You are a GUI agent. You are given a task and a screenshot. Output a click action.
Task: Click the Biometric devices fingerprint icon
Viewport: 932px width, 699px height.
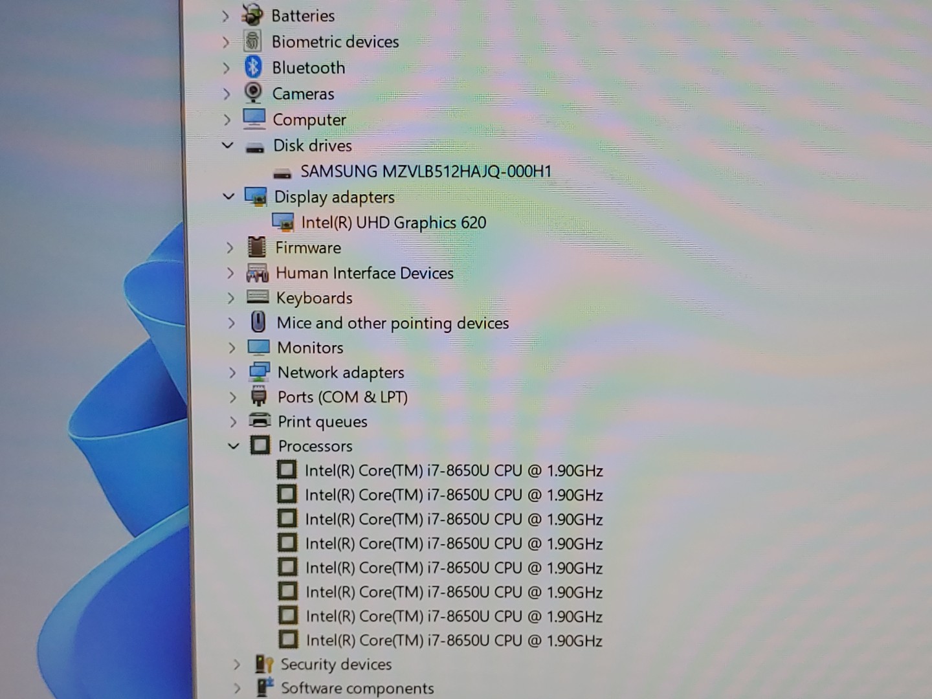coord(252,41)
